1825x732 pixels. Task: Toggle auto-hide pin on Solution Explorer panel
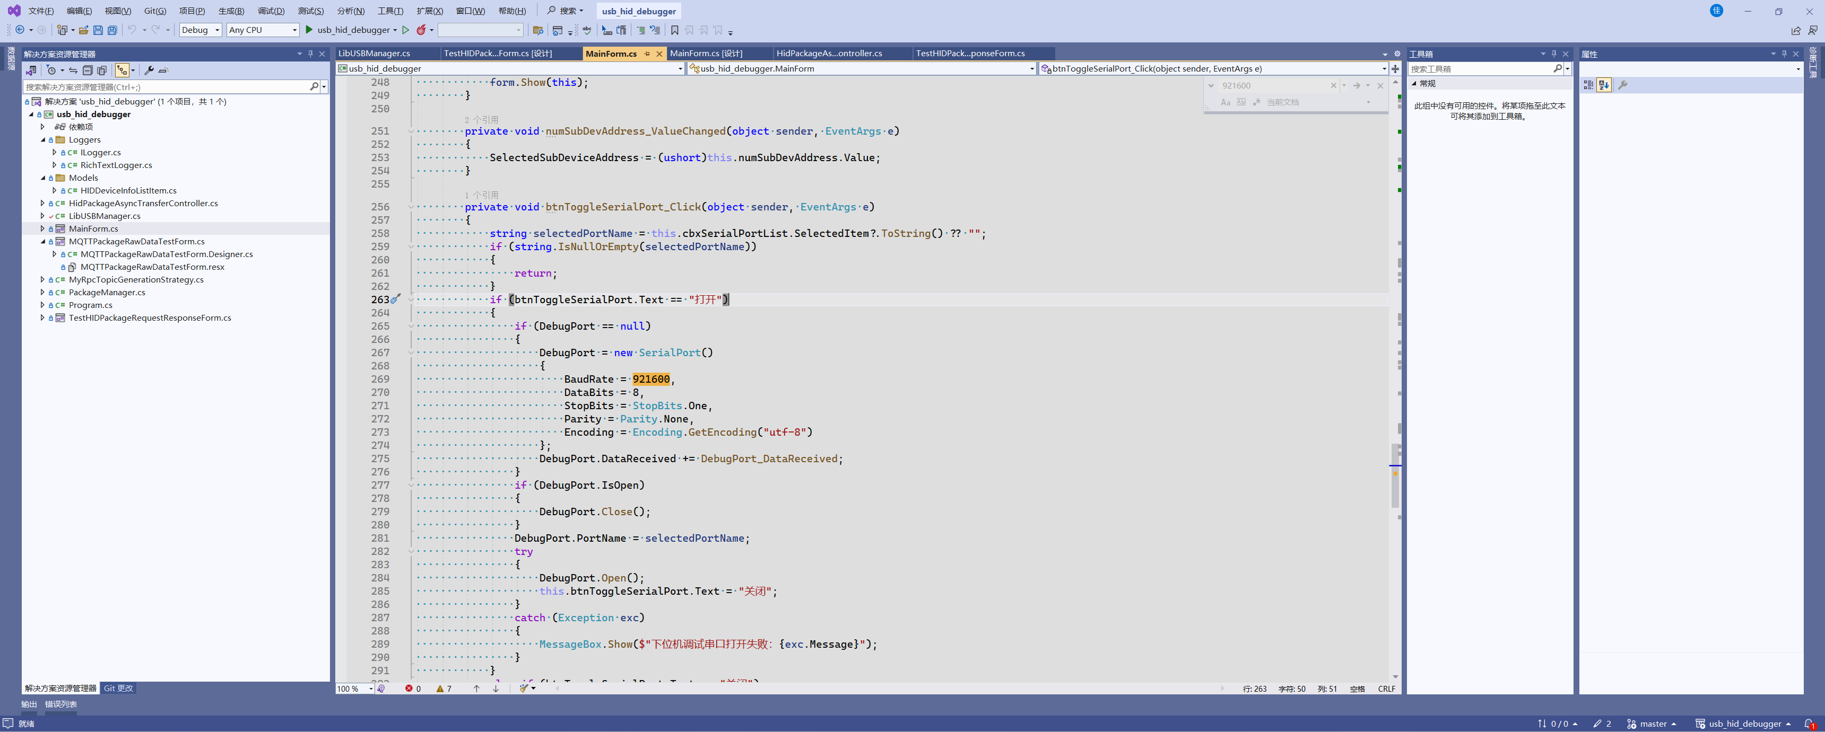pos(310,54)
